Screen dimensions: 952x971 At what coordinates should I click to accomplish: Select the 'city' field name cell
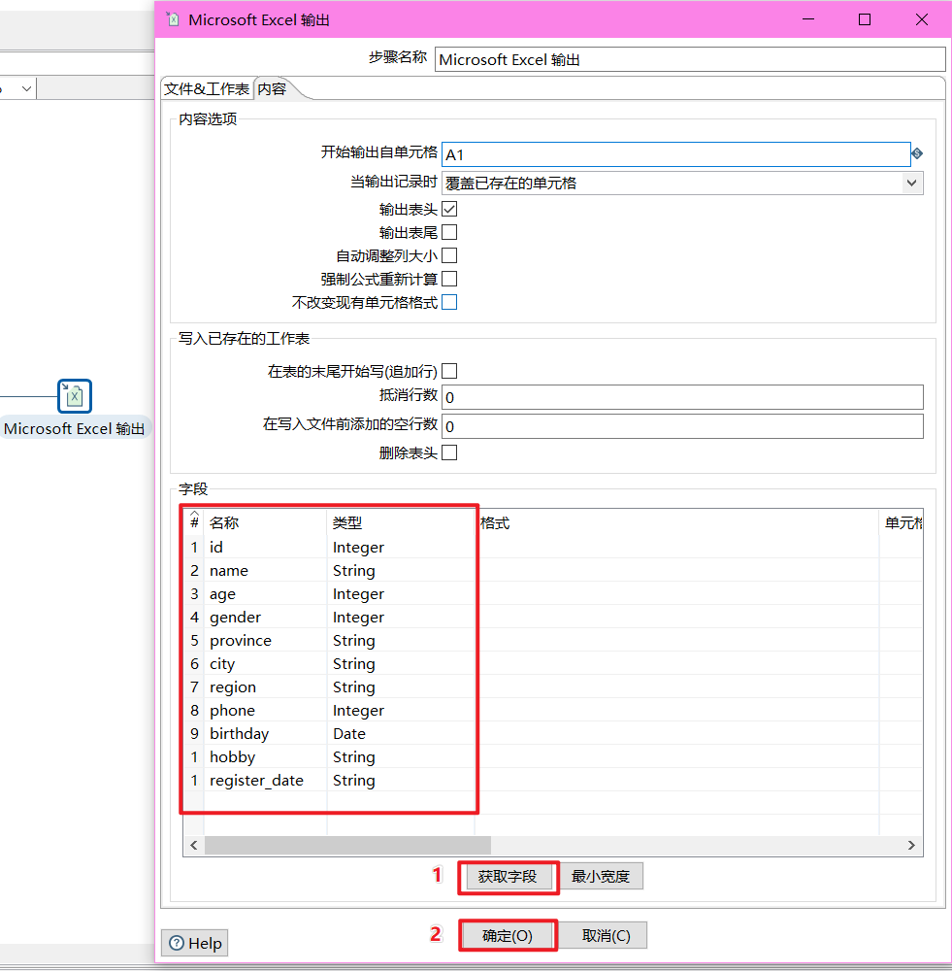(x=265, y=664)
